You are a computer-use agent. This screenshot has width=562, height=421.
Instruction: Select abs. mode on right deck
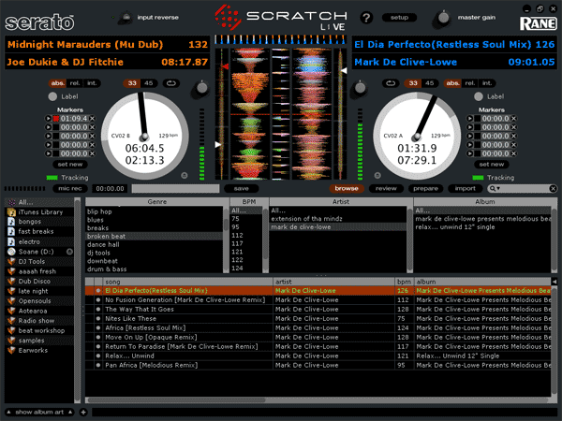pos(452,83)
